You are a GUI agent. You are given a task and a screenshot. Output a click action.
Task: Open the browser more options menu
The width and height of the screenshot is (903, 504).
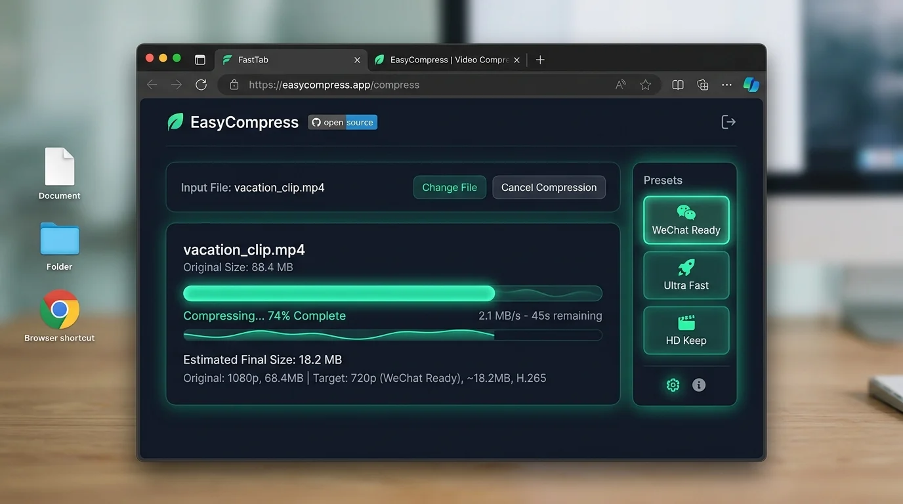tap(726, 84)
